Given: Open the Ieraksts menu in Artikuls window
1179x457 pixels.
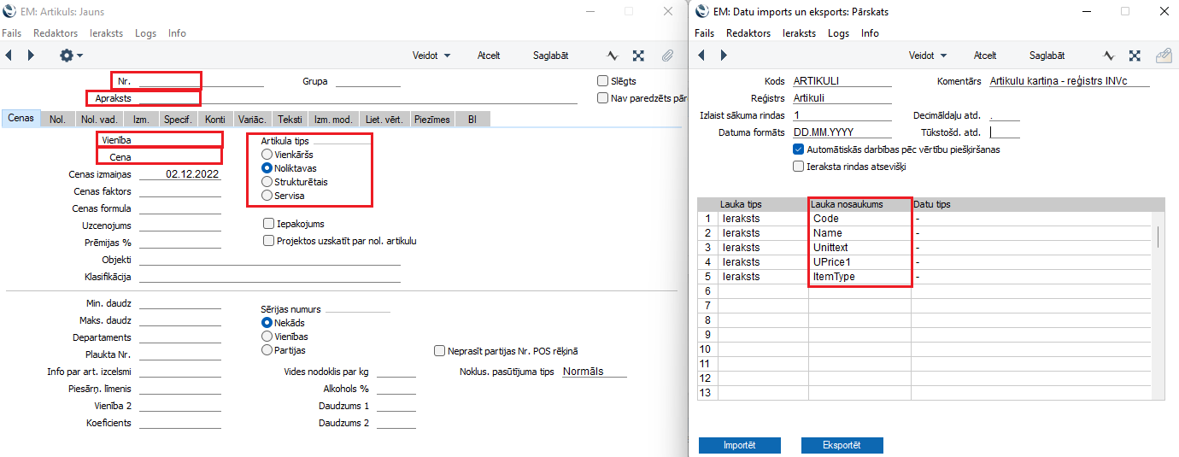Looking at the screenshot, I should [106, 33].
